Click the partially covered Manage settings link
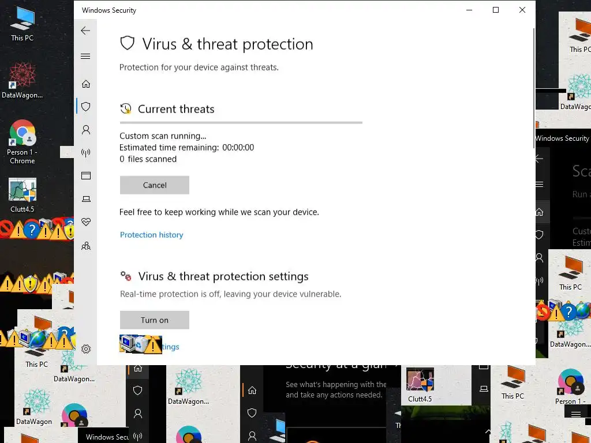591x443 pixels. [x=170, y=347]
